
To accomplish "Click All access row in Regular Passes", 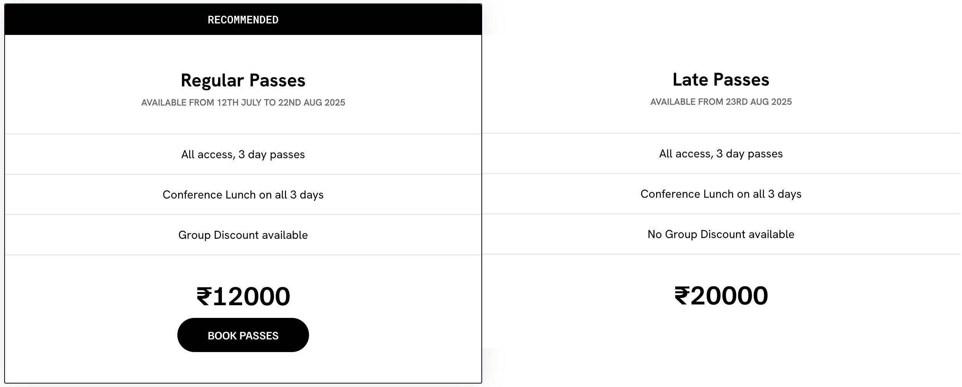I will pos(243,154).
